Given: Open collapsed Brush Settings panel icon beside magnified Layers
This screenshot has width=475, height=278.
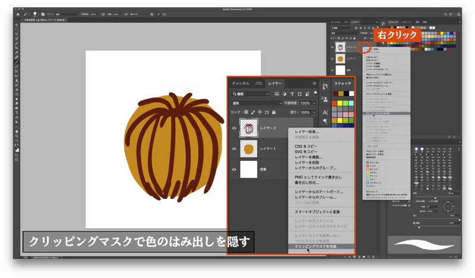Looking at the screenshot, I should [325, 87].
